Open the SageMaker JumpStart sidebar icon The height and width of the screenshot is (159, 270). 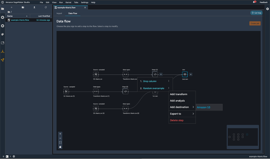coord(3,60)
